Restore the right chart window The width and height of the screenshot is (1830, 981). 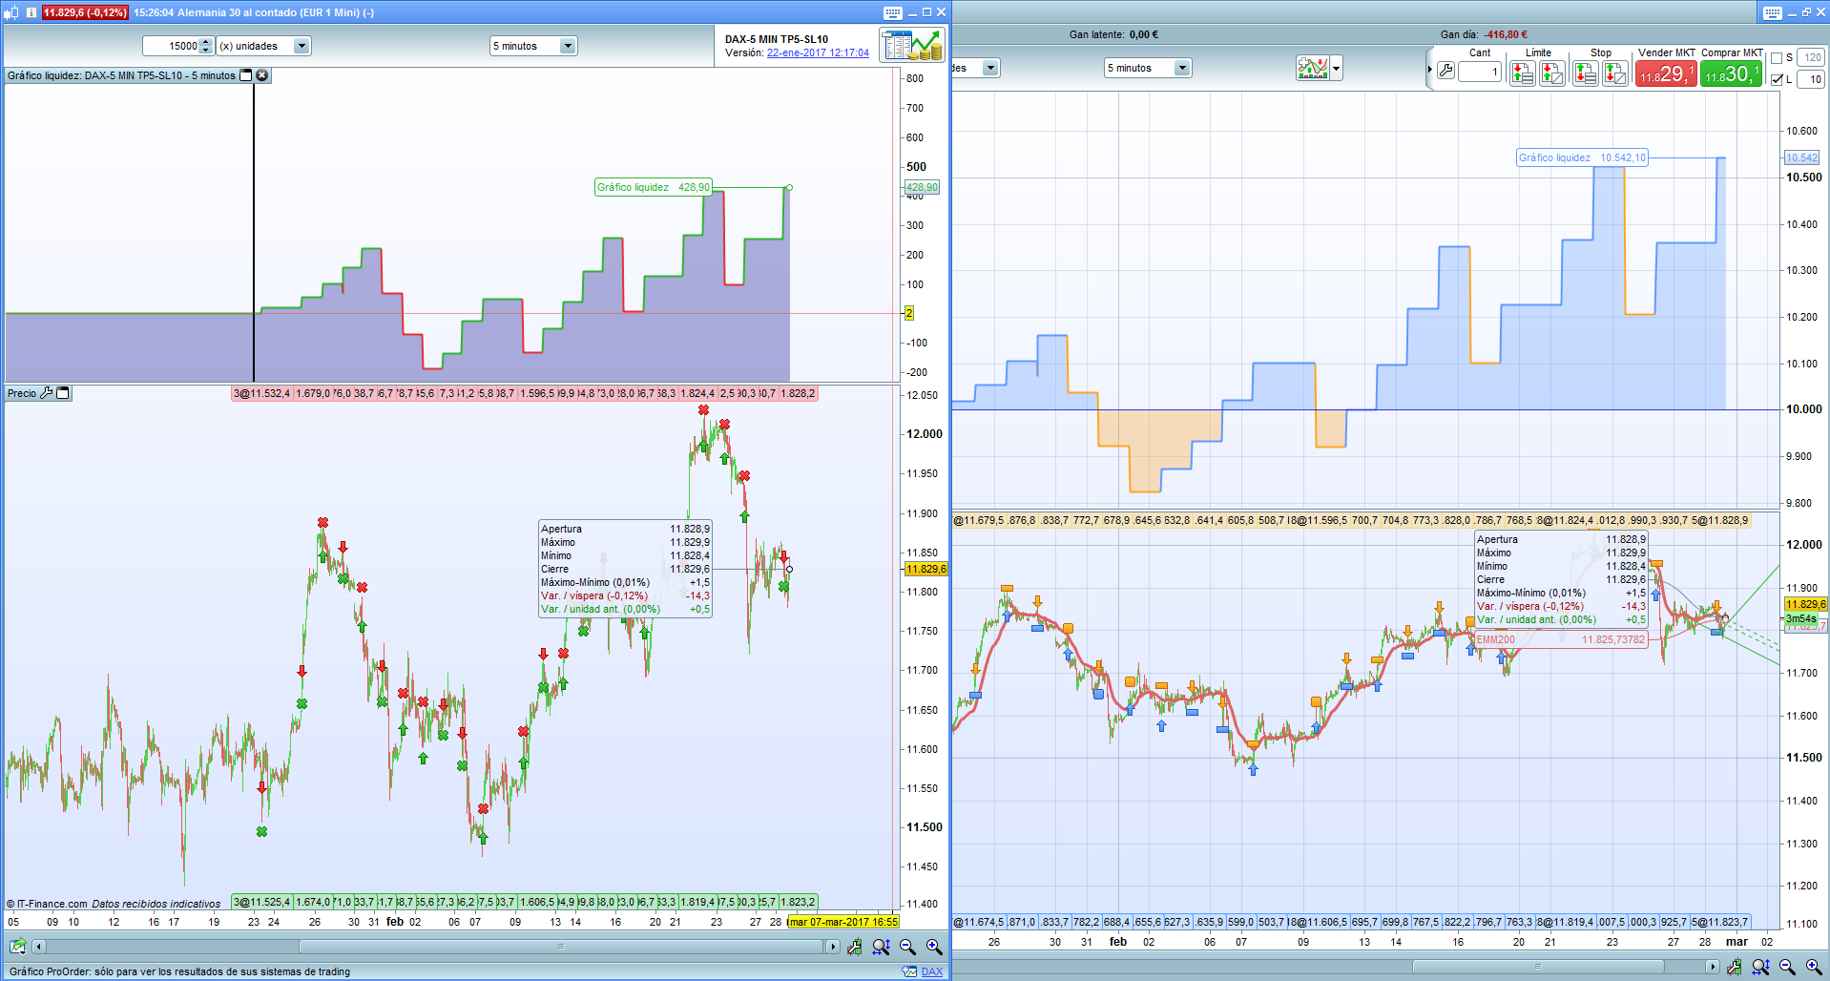(1806, 12)
